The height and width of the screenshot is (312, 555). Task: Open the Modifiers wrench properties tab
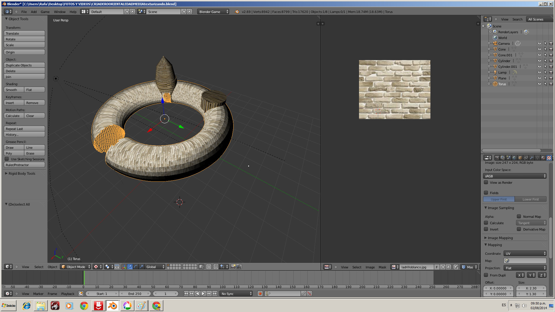pyautogui.click(x=532, y=158)
